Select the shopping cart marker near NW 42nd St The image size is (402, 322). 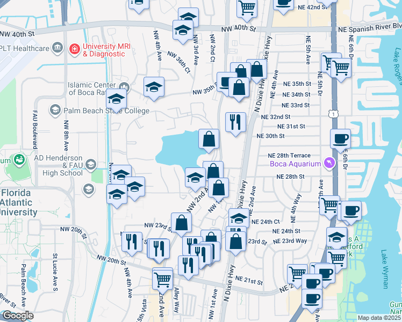tap(247, 7)
